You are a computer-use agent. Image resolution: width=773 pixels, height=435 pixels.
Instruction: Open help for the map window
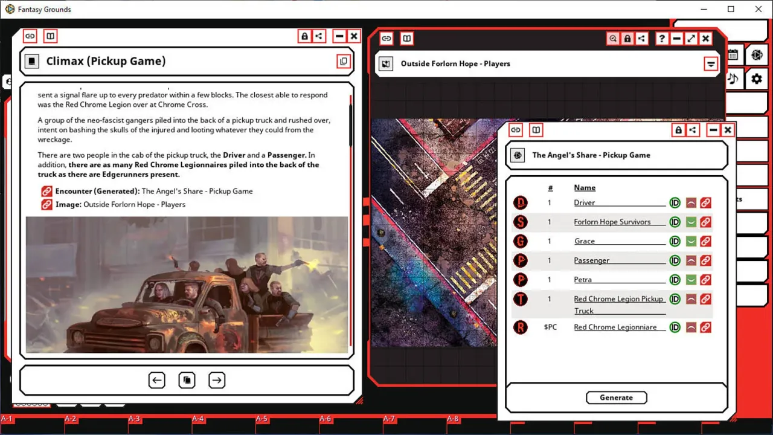click(662, 39)
